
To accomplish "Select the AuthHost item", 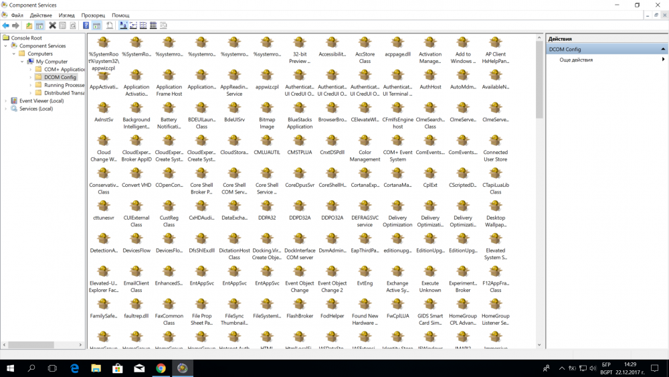I will [430, 79].
